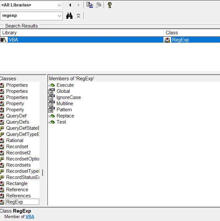Select Rectangle in Classes list

[x=17, y=183]
